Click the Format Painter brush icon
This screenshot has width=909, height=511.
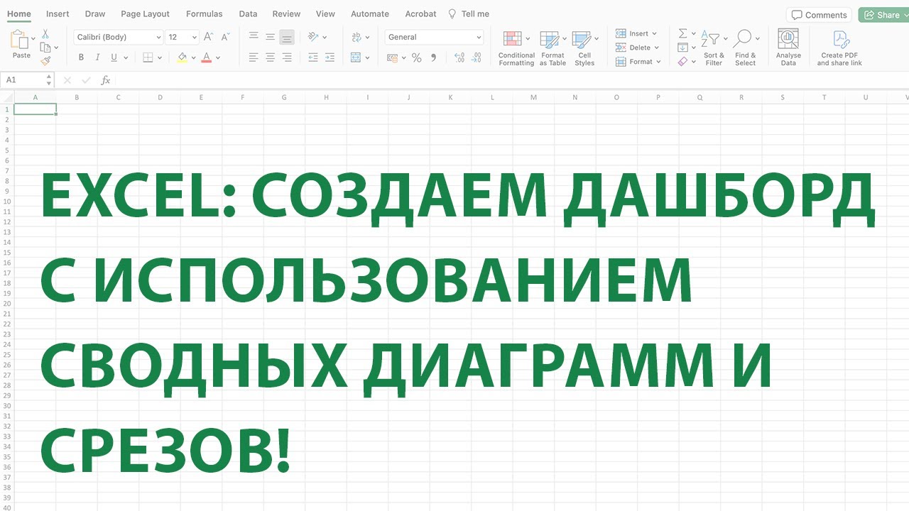click(45, 61)
